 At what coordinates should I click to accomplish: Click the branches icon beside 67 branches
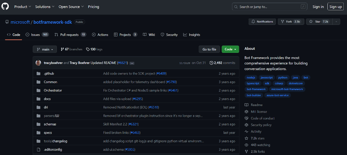pos(62,49)
